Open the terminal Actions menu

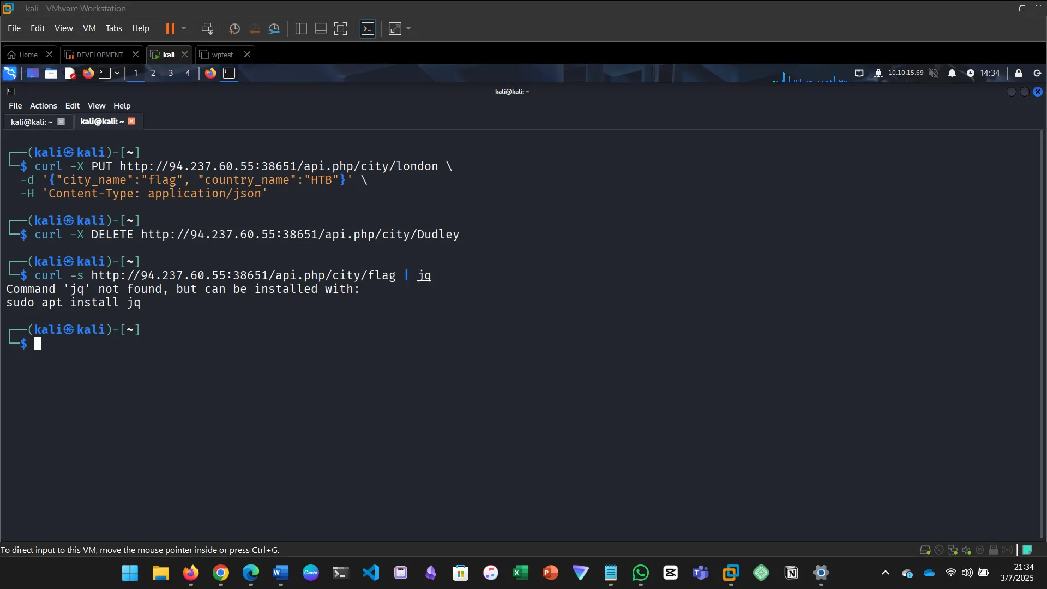point(43,106)
